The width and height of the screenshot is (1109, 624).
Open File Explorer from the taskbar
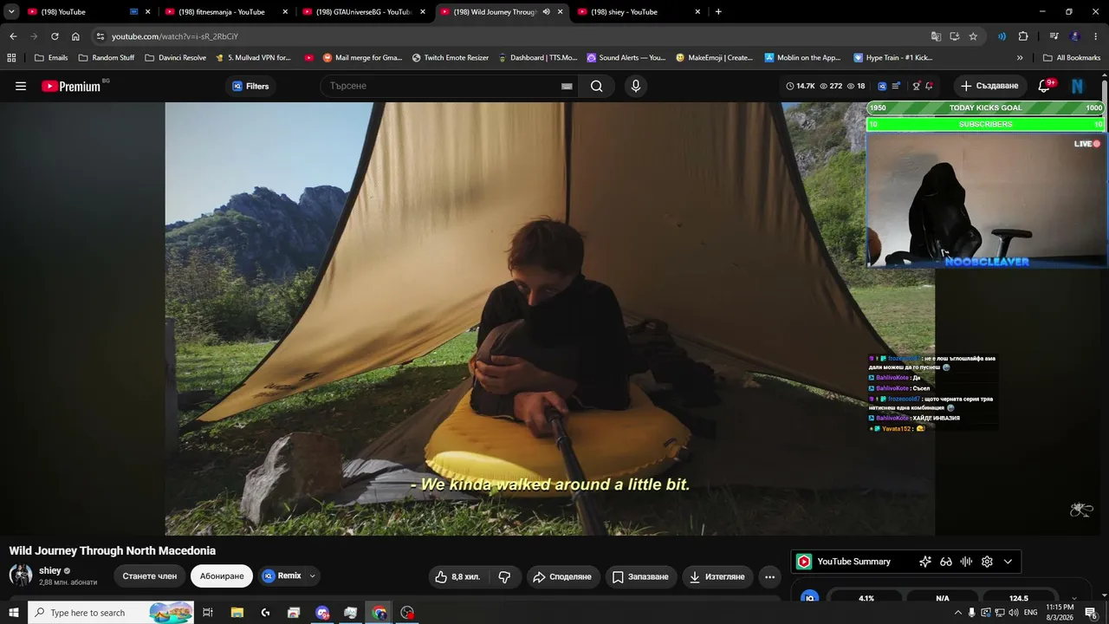(237, 613)
